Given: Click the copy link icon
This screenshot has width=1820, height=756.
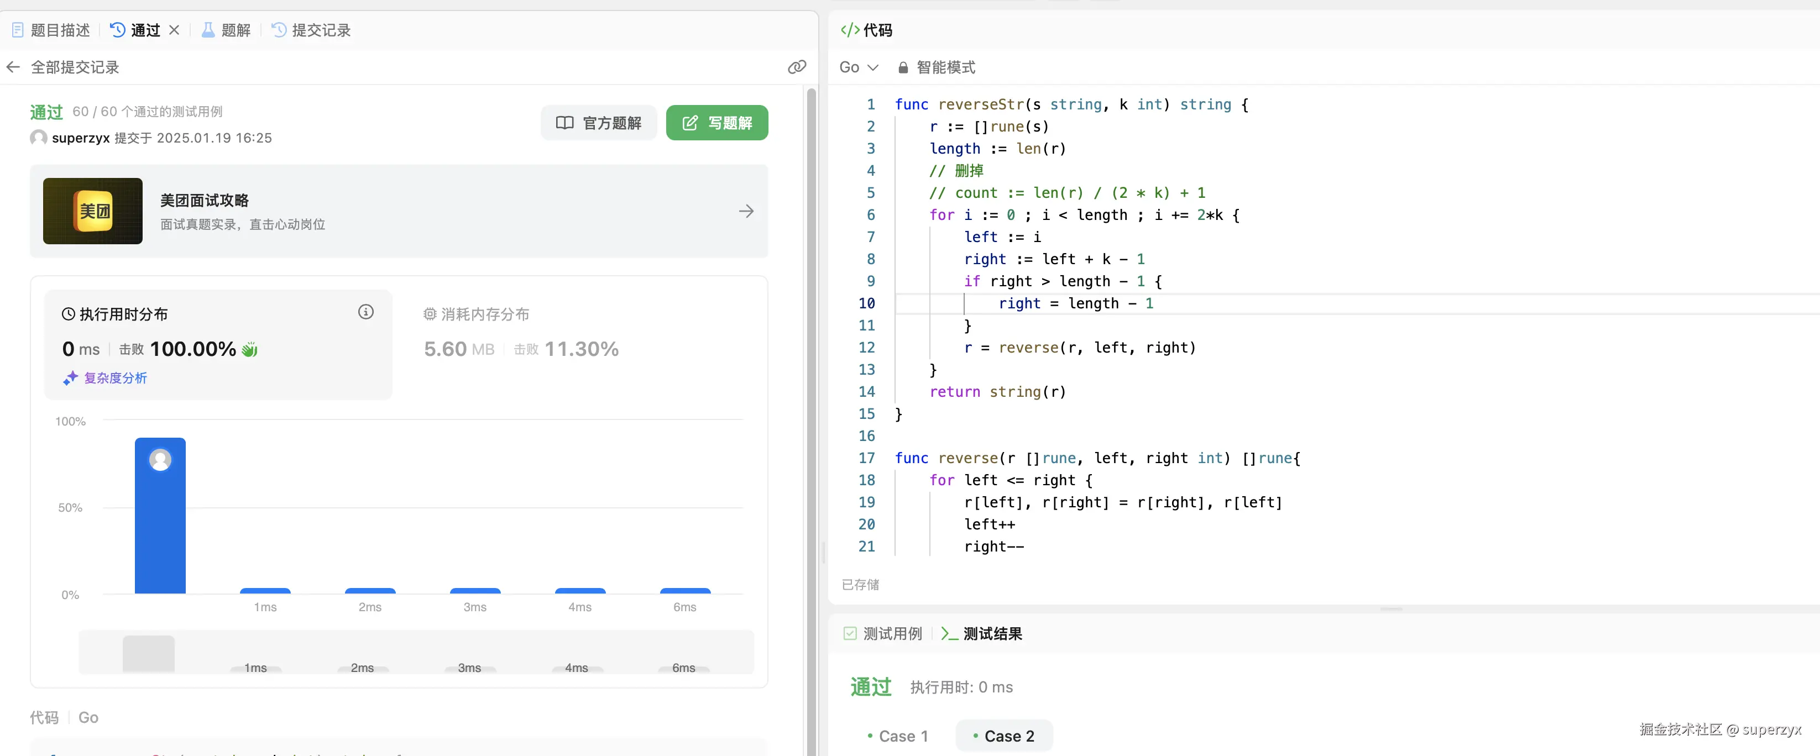Looking at the screenshot, I should 796,67.
